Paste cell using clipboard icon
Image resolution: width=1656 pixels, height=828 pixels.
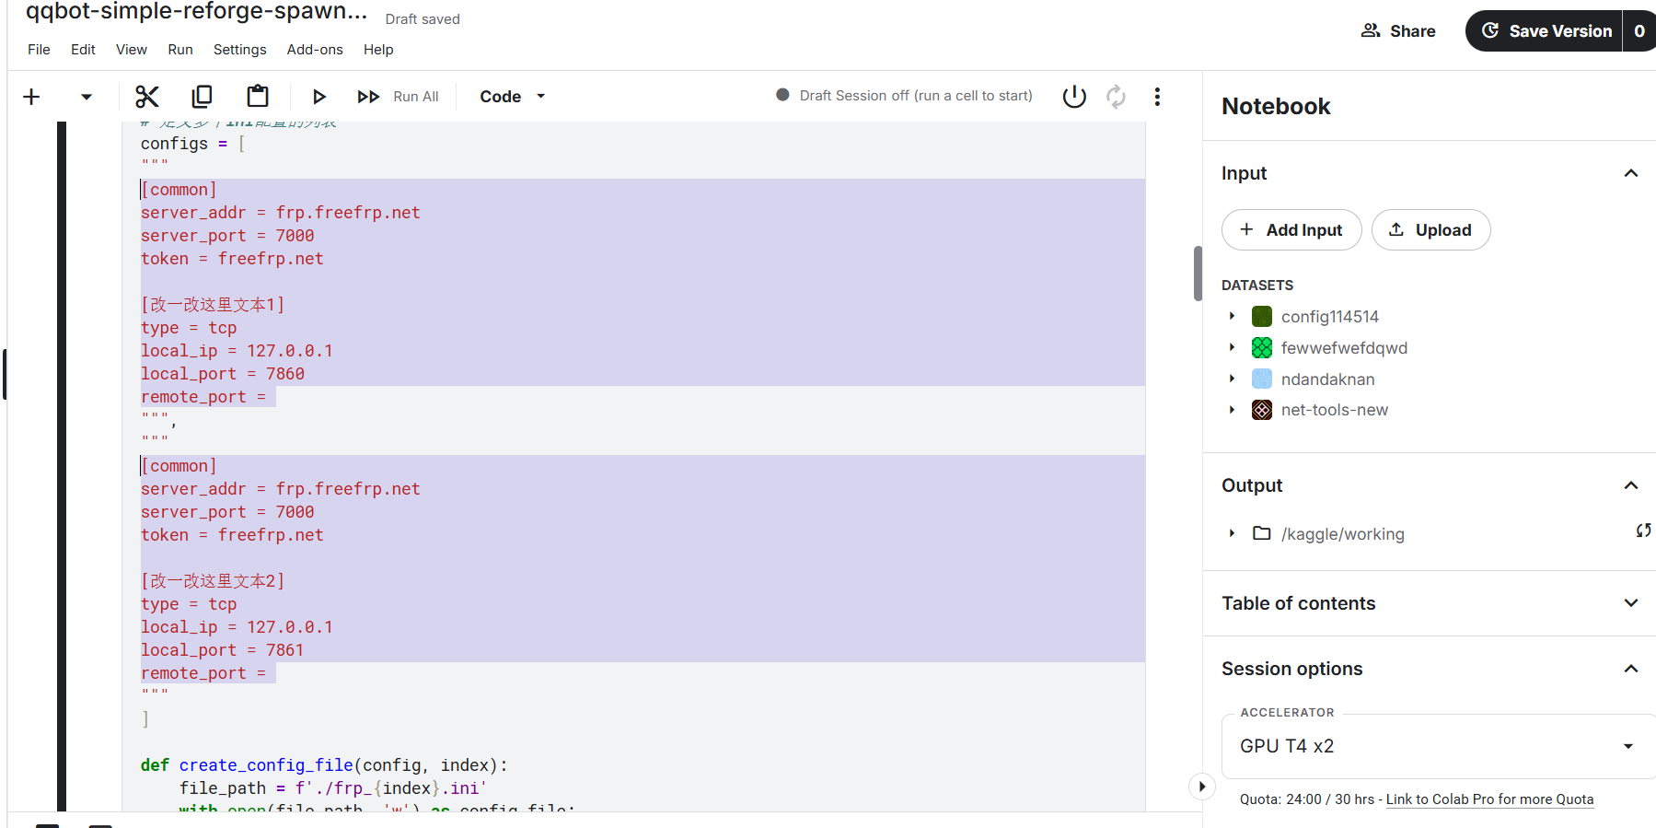[x=258, y=97]
